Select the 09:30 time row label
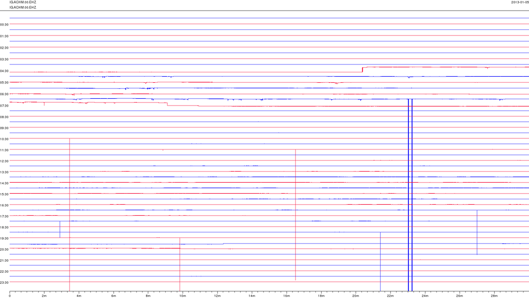529x298 pixels. 4,128
